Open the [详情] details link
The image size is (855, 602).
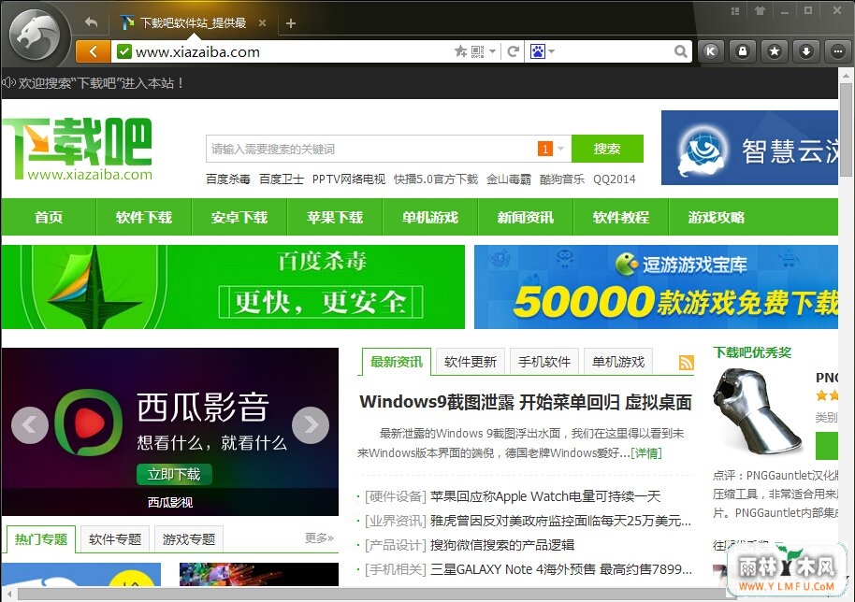(646, 453)
